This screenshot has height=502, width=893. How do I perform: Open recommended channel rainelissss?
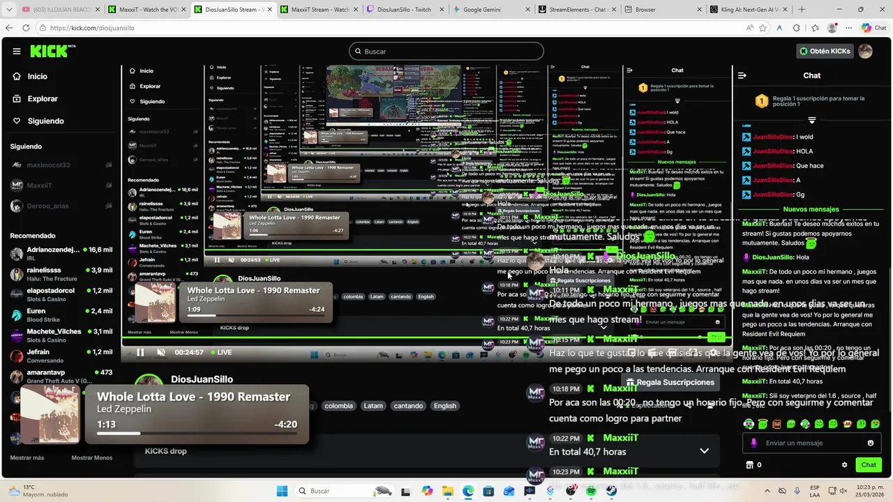coord(61,274)
